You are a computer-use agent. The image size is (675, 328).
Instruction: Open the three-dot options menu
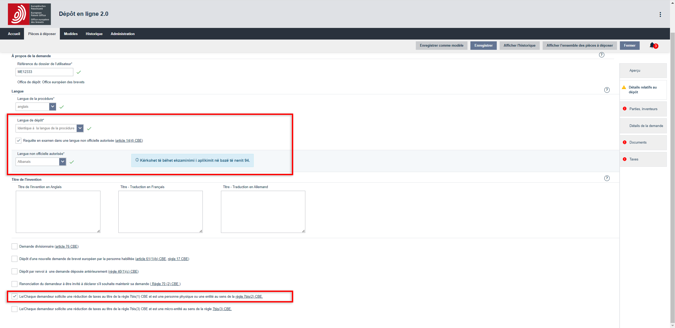[x=660, y=14]
